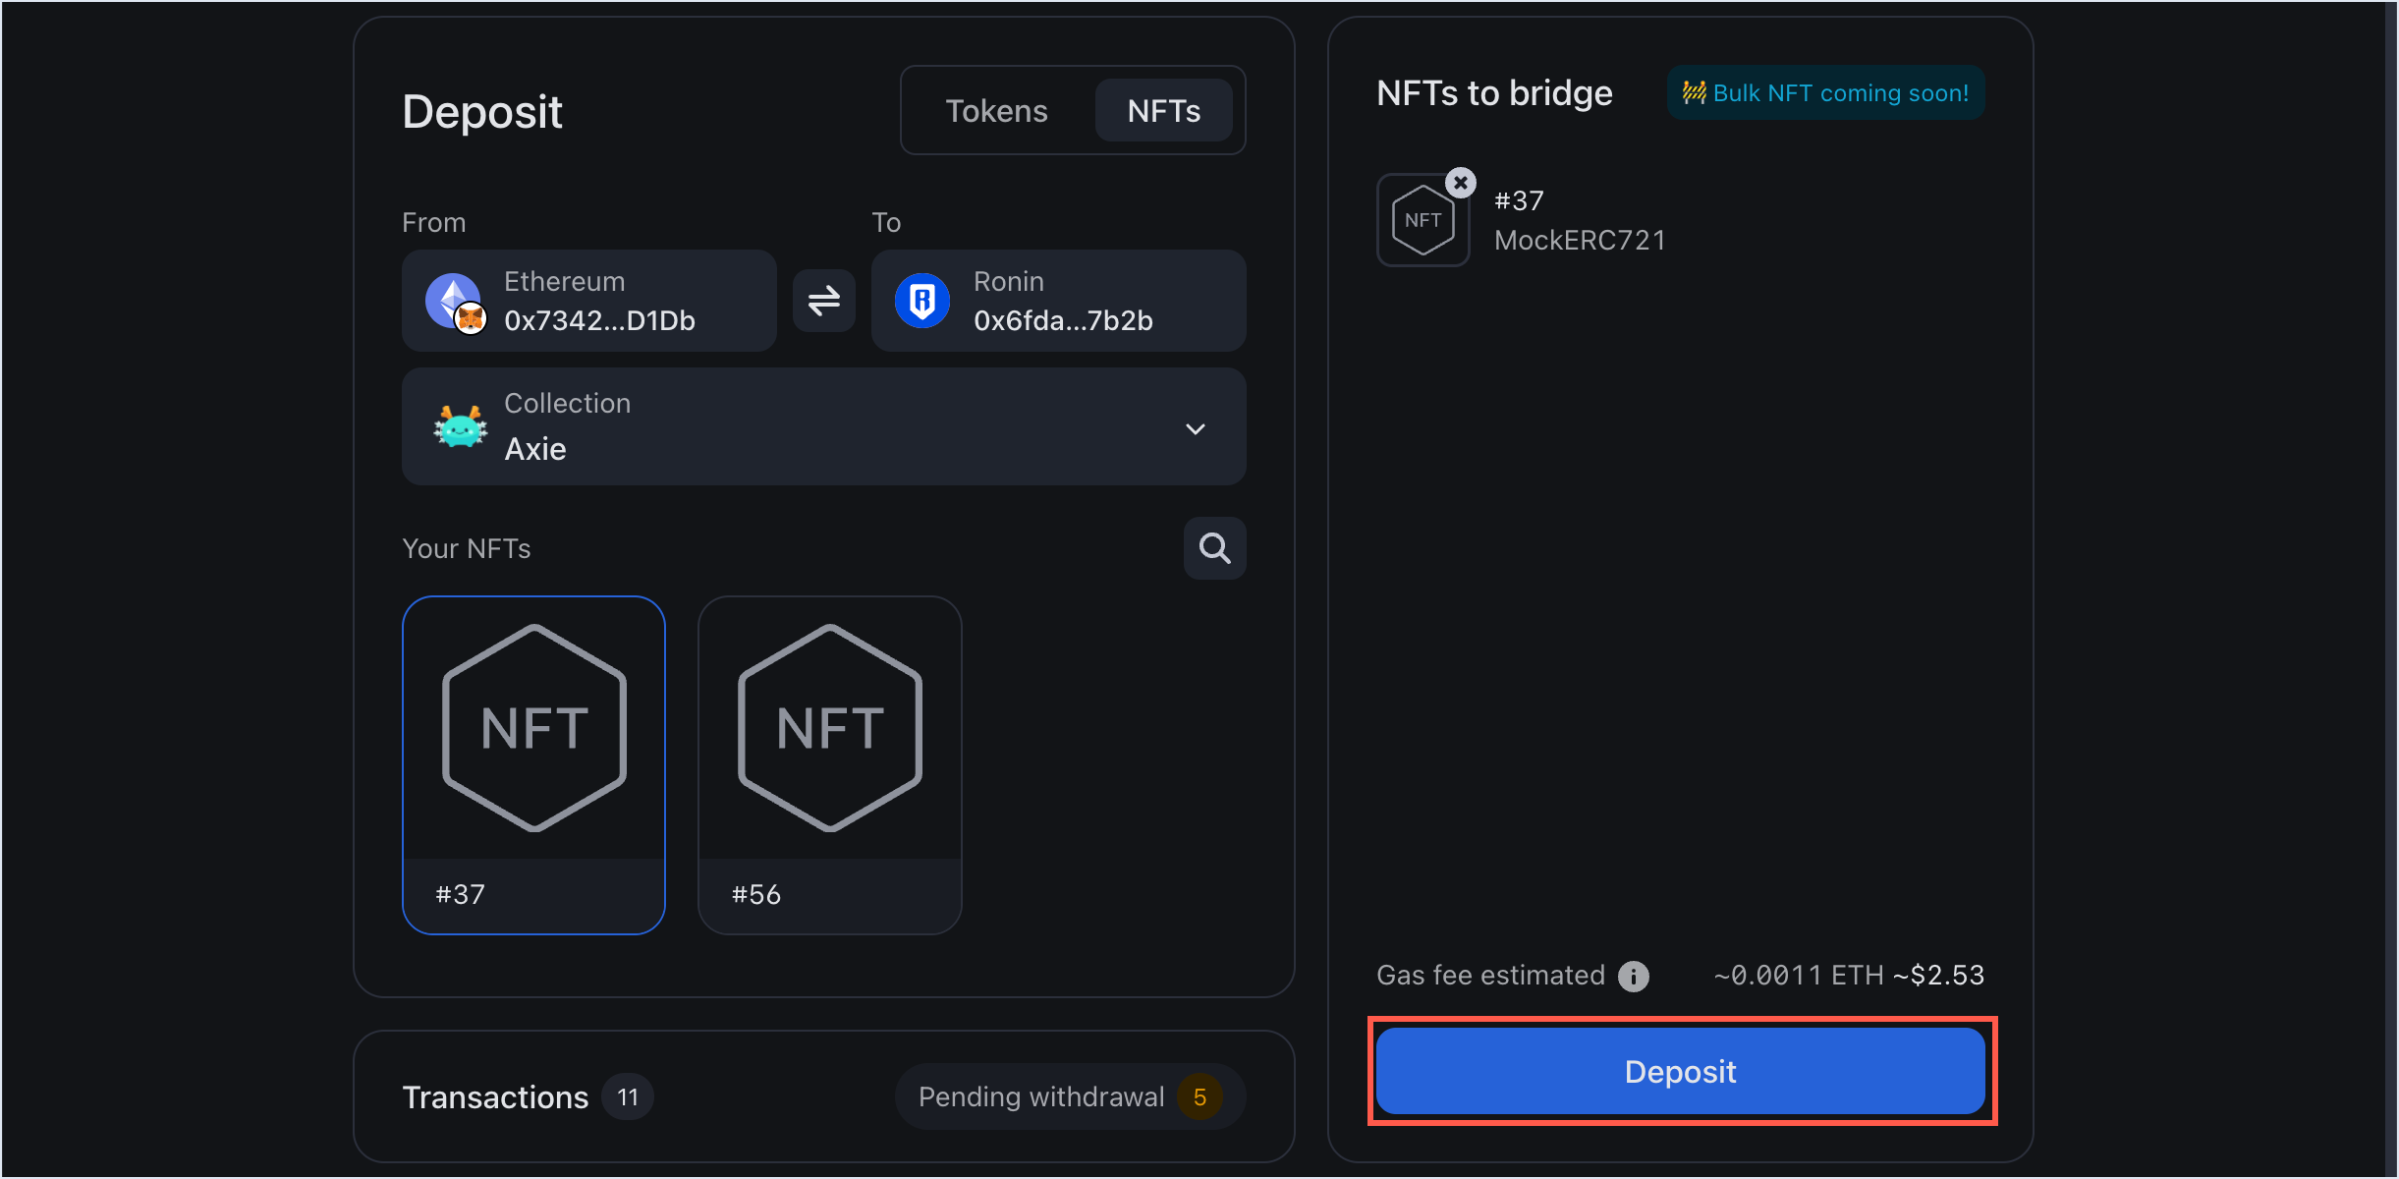Switch to the NFTs tab
Image resolution: width=2399 pixels, height=1179 pixels.
coord(1164,110)
